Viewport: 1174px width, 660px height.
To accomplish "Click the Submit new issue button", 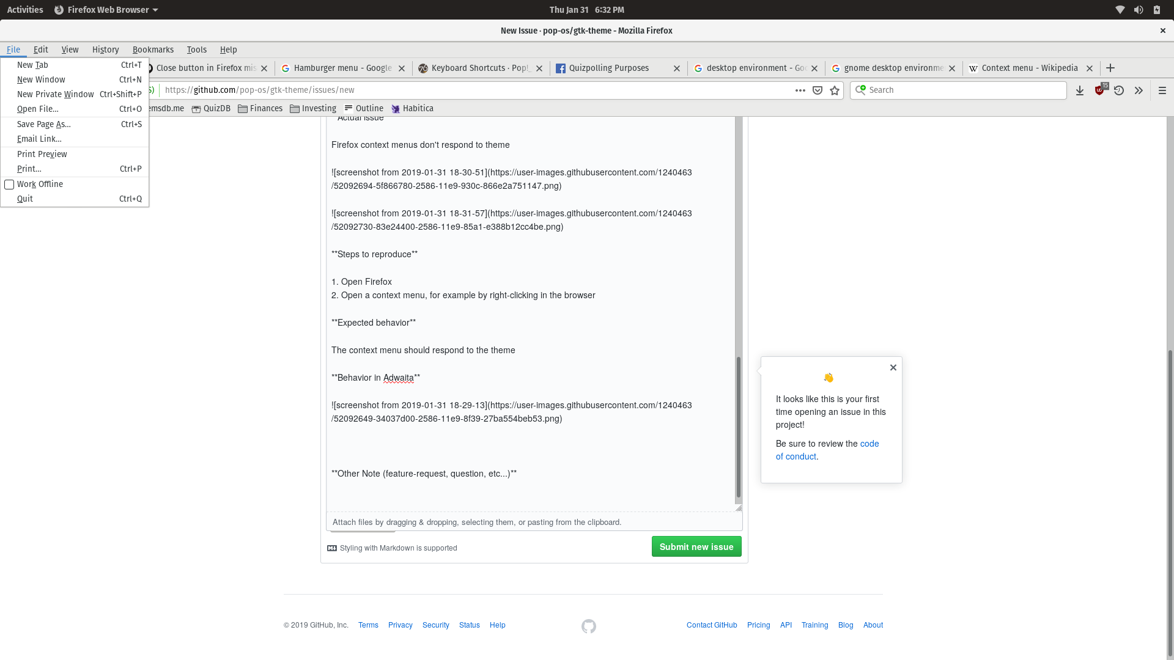I will pyautogui.click(x=696, y=546).
